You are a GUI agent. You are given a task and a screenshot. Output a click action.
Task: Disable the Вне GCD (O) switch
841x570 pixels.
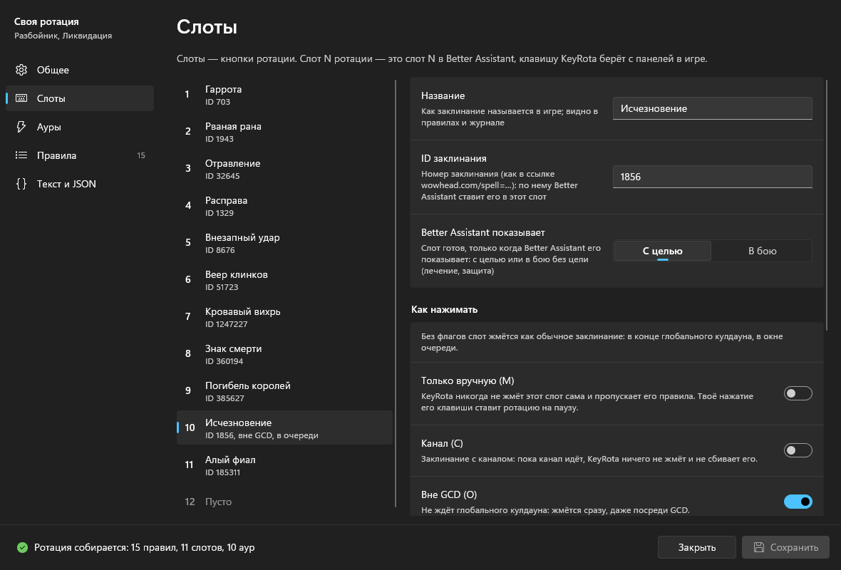click(798, 502)
